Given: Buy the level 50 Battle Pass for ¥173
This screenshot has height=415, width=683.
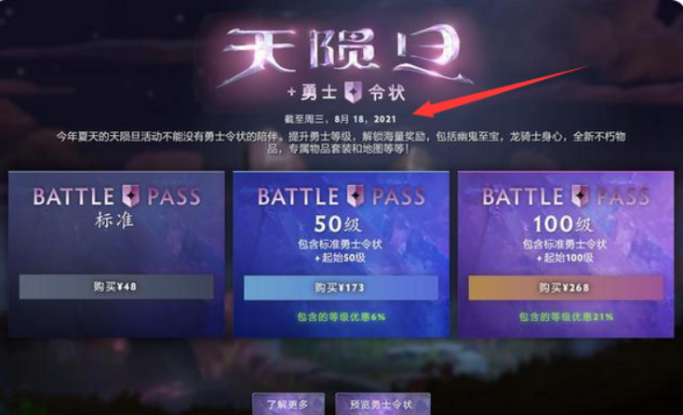Looking at the screenshot, I should pyautogui.click(x=341, y=288).
